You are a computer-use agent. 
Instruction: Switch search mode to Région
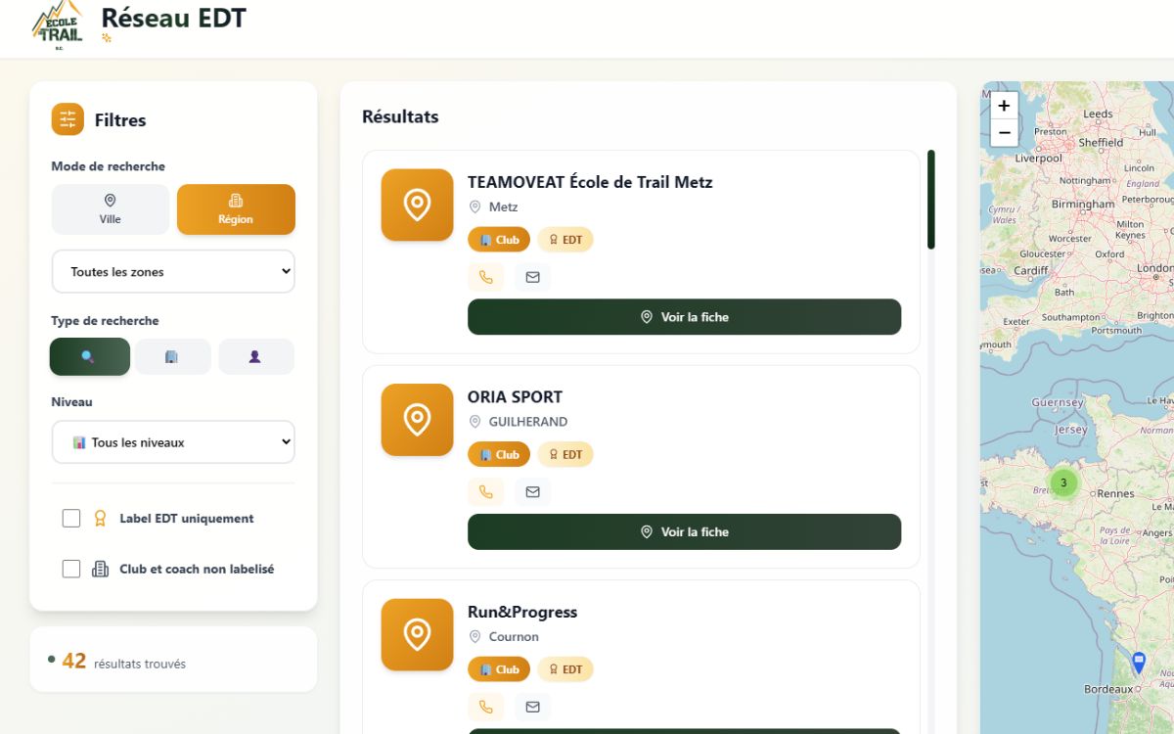[236, 209]
